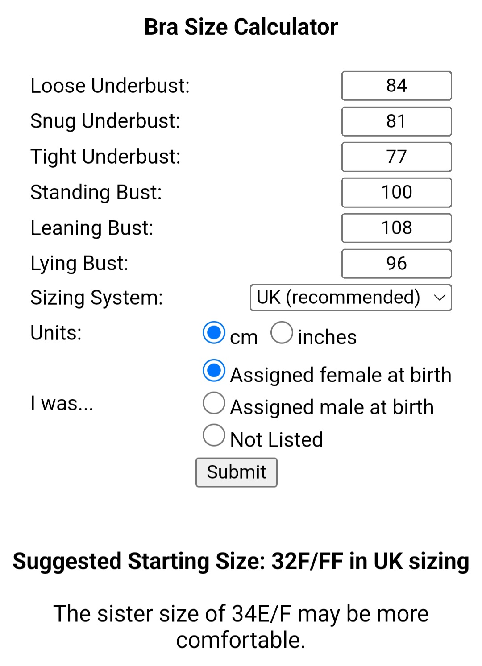Select Assigned male at birth radio option
This screenshot has height=666, width=482.
(214, 403)
